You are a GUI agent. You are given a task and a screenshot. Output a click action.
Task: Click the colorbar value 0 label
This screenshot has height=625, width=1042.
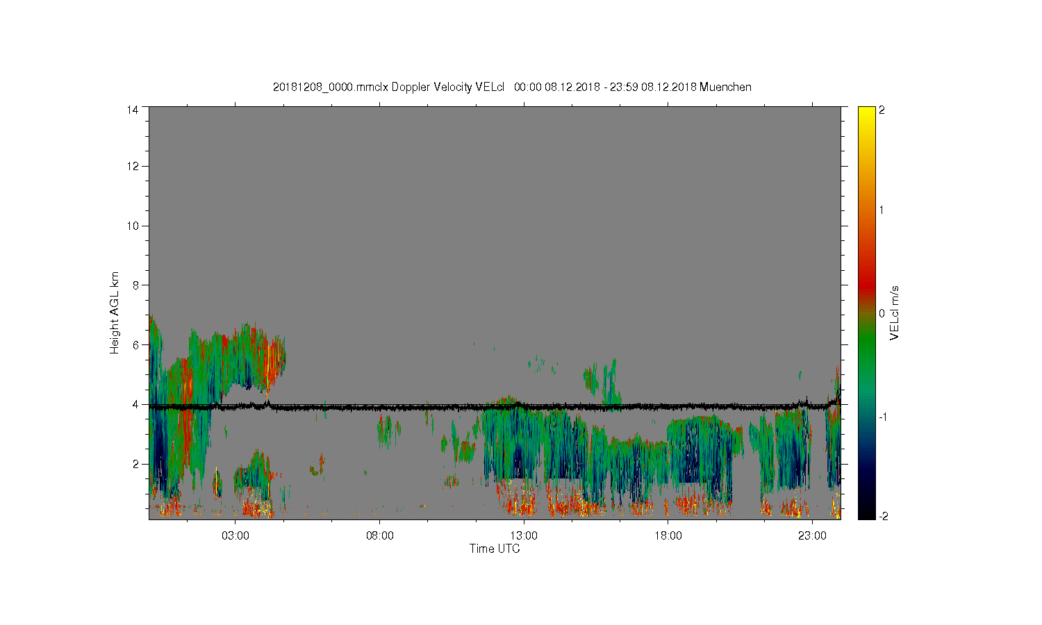point(882,313)
